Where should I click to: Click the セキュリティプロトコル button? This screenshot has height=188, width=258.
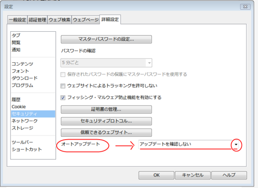tap(106, 121)
